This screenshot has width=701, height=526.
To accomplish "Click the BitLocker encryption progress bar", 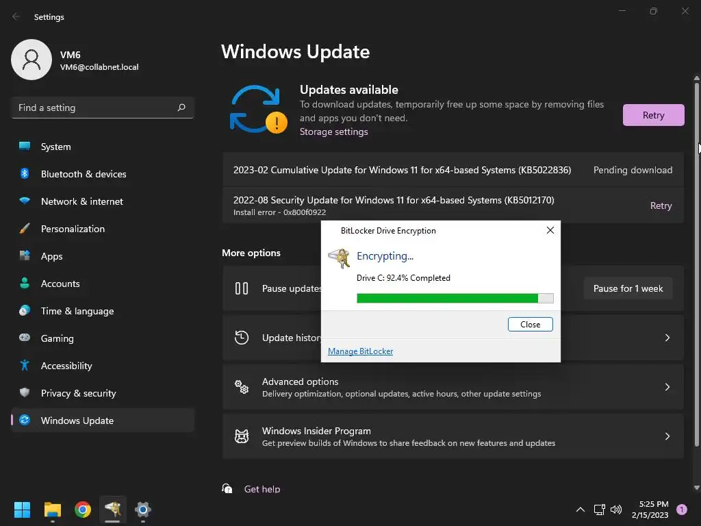I will point(455,299).
